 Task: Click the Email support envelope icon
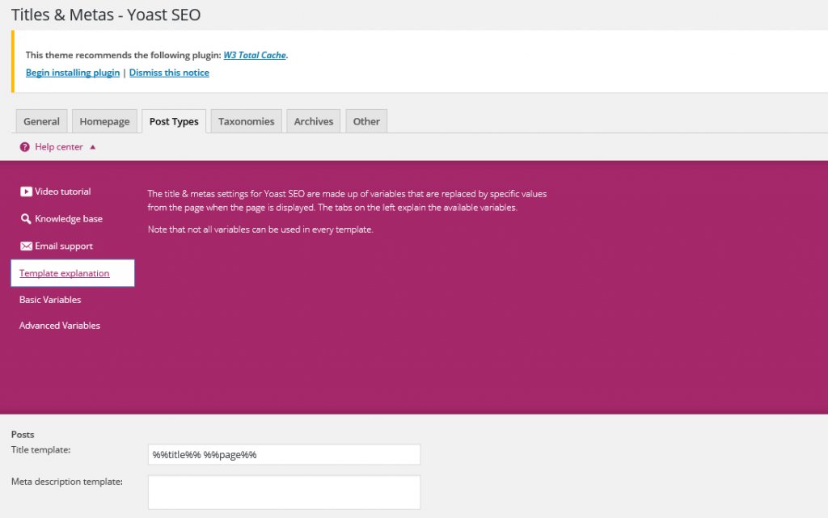(26, 246)
